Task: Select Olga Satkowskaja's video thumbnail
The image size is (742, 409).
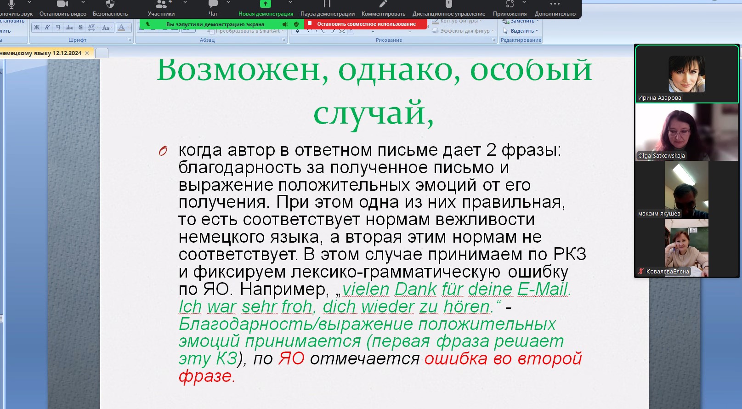Action: [686, 132]
